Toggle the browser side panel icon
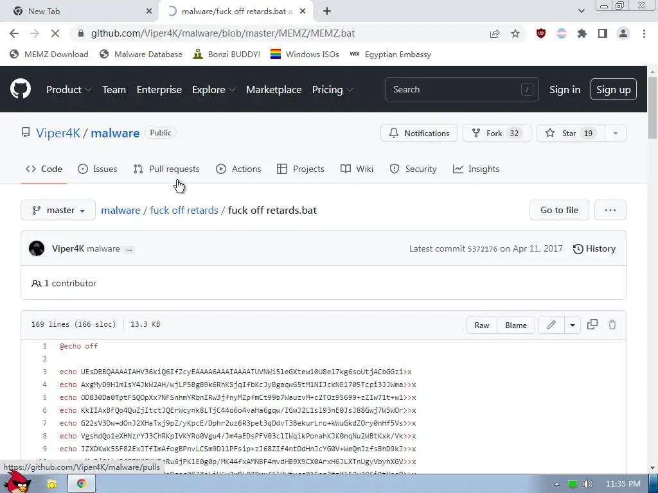Image resolution: width=658 pixels, height=493 pixels. [x=603, y=33]
